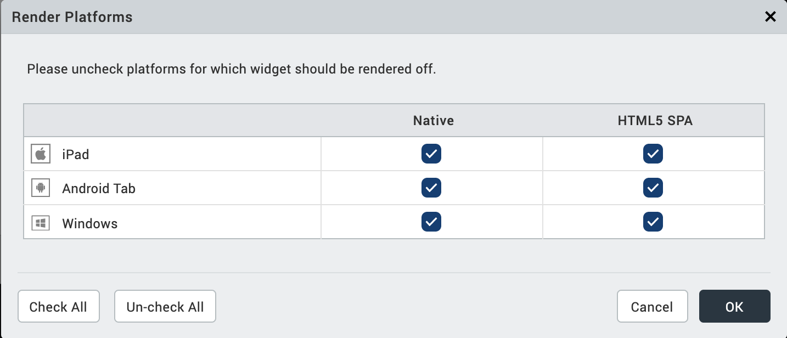
Task: Click the Windows logo icon
Action: 41,223
